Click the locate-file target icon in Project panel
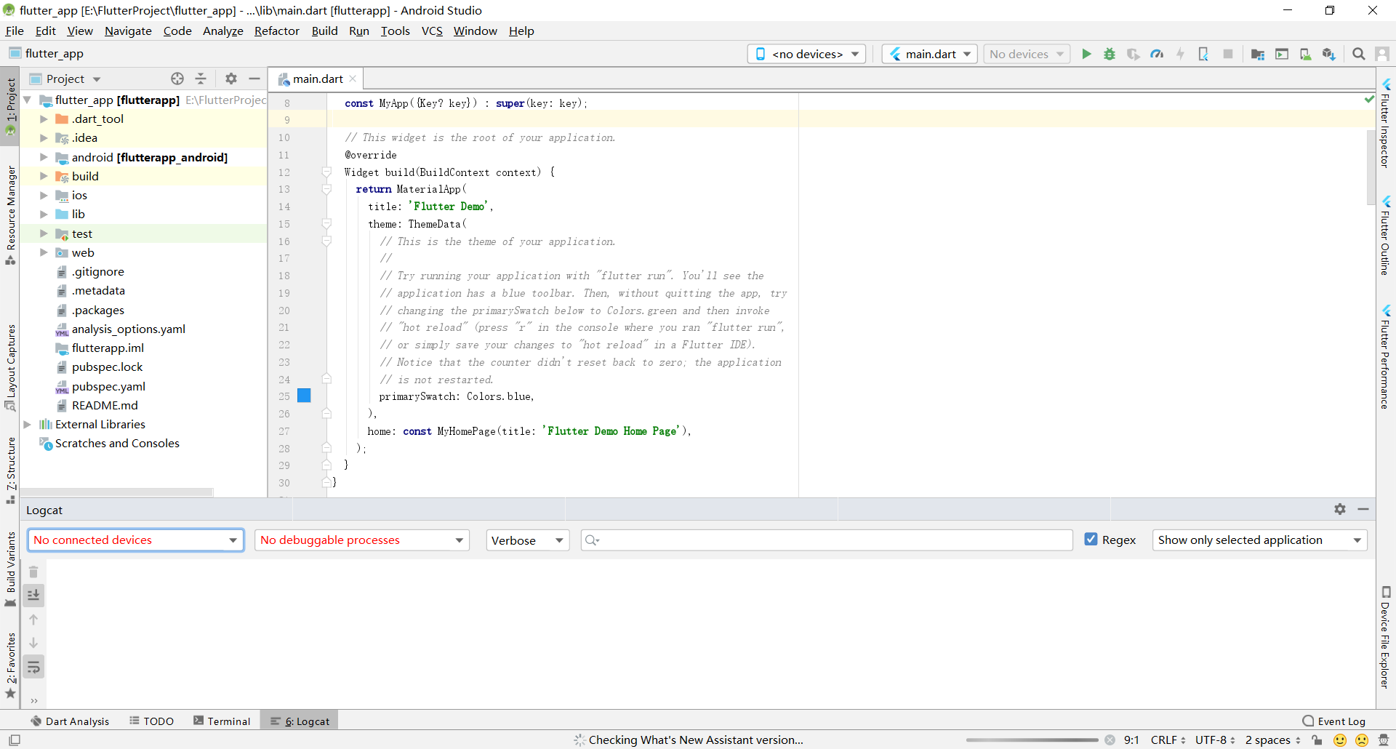This screenshot has height=749, width=1396. click(177, 79)
